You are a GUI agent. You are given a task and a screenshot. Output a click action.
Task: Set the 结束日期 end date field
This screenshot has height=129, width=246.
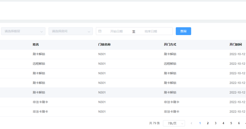coord(151,31)
